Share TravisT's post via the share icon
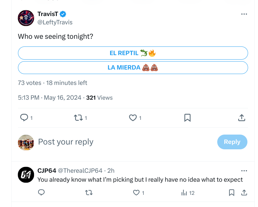258x207 pixels. tap(242, 118)
